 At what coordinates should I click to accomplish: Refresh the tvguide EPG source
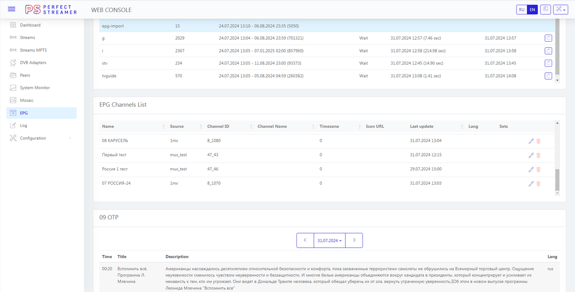point(548,76)
